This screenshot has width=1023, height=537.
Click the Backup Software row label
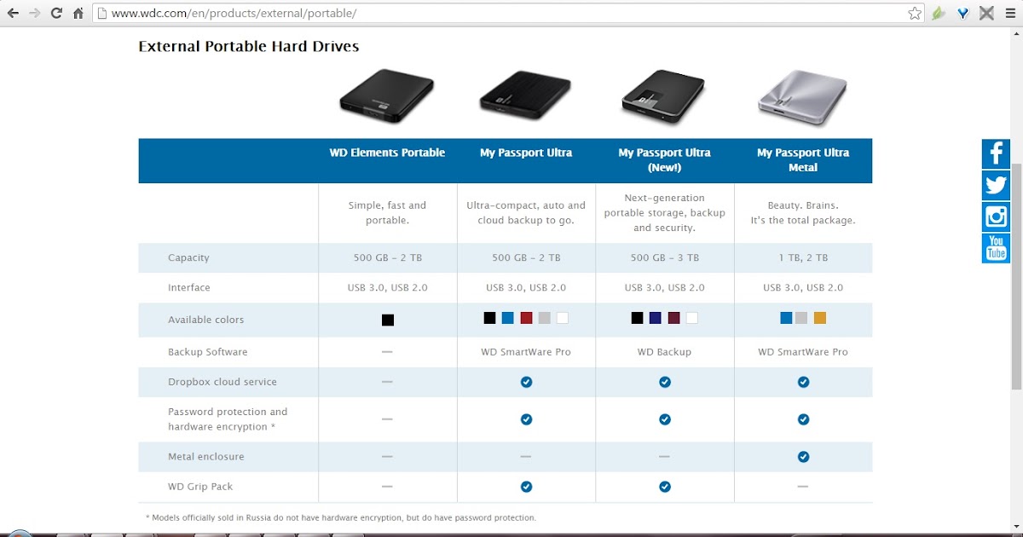pyautogui.click(x=208, y=351)
